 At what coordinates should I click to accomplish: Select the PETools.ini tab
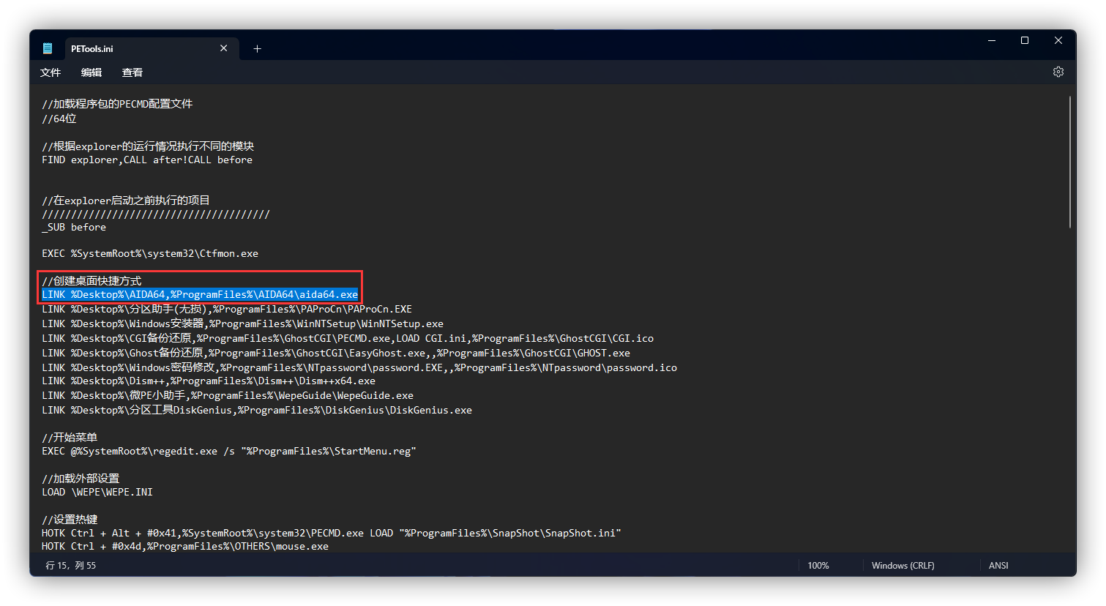point(152,49)
